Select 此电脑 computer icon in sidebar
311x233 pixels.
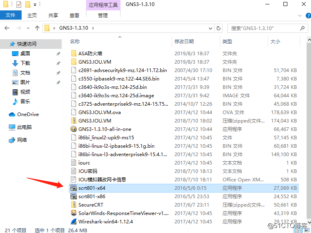[x=12, y=127]
